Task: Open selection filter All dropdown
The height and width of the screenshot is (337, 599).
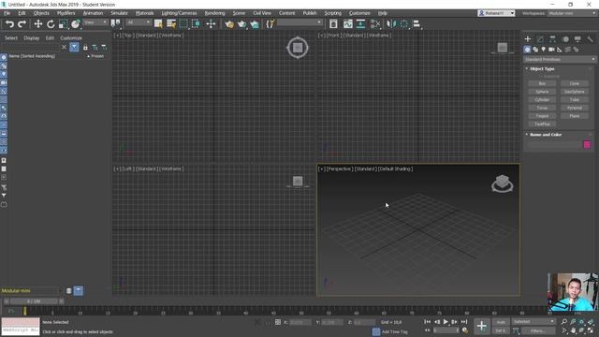Action: (139, 22)
